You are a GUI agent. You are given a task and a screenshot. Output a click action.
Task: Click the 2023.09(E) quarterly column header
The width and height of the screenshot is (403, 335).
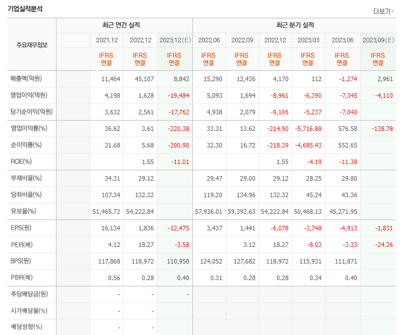(x=378, y=40)
